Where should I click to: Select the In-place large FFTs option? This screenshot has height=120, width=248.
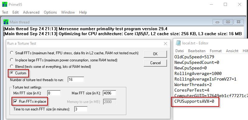point(12,60)
